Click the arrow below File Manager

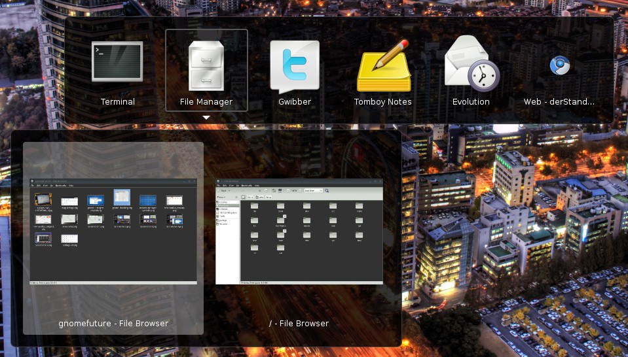pos(206,118)
